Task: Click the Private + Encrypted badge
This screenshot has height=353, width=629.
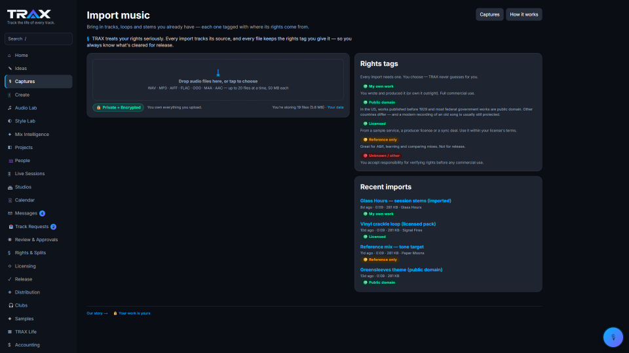Action: click(x=119, y=107)
